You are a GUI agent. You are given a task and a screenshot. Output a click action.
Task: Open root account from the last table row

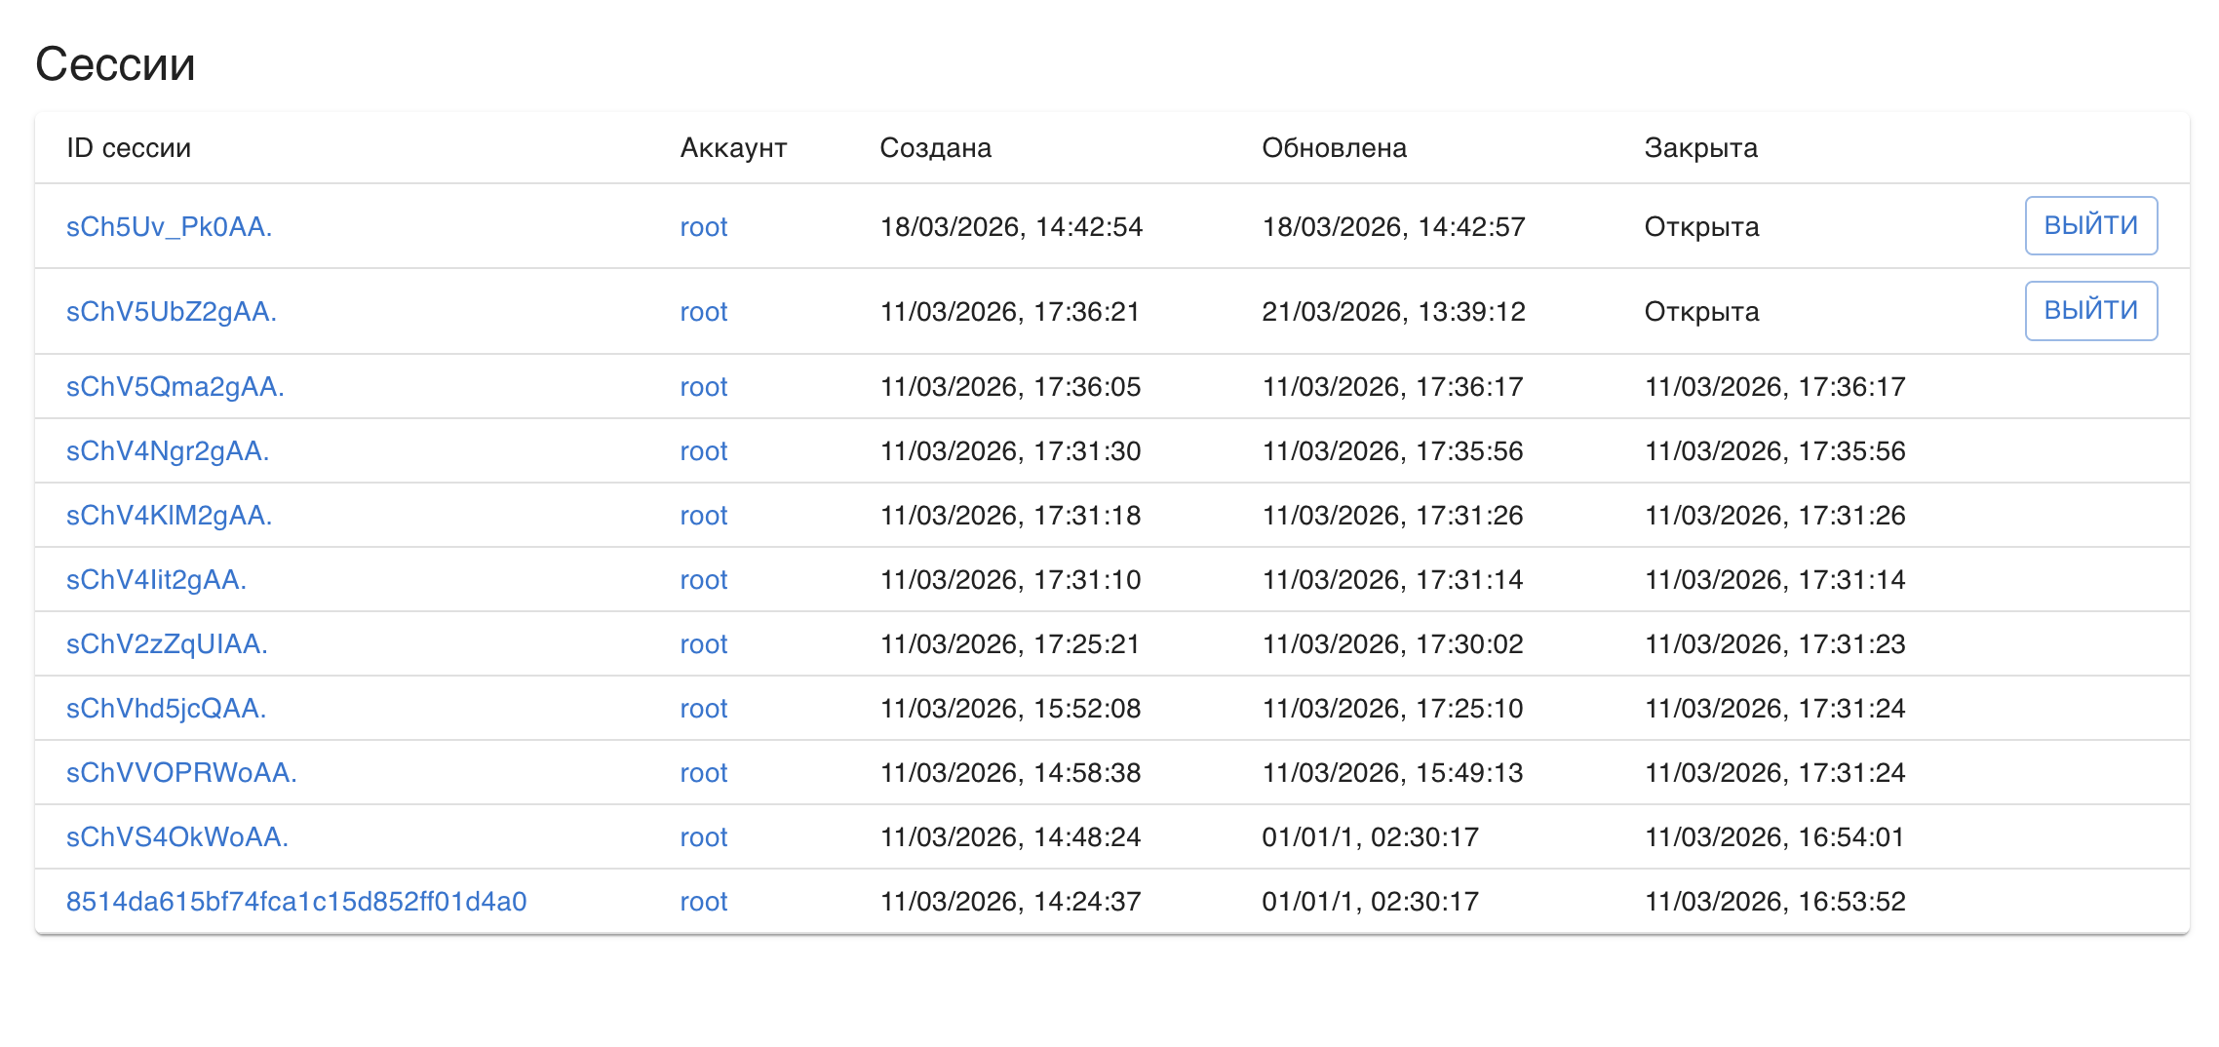(x=703, y=902)
